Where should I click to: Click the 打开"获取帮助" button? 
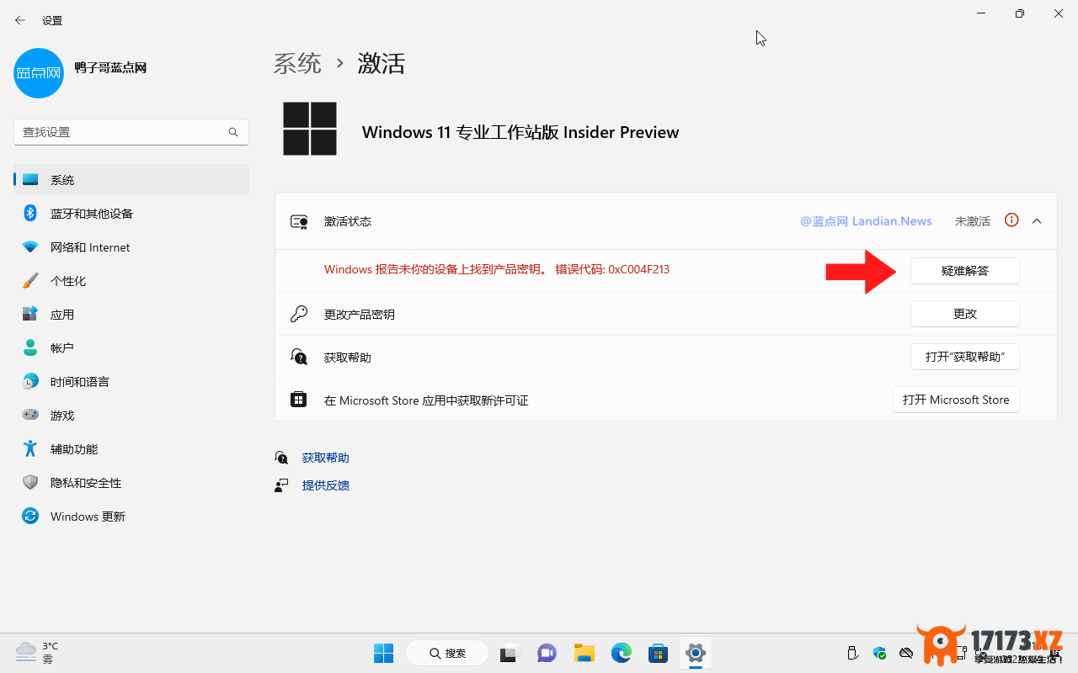tap(965, 357)
